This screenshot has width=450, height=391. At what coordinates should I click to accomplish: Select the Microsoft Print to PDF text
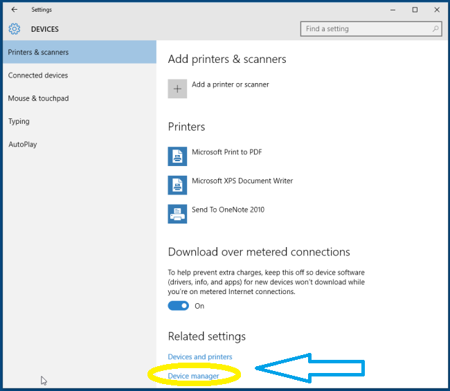coord(226,152)
